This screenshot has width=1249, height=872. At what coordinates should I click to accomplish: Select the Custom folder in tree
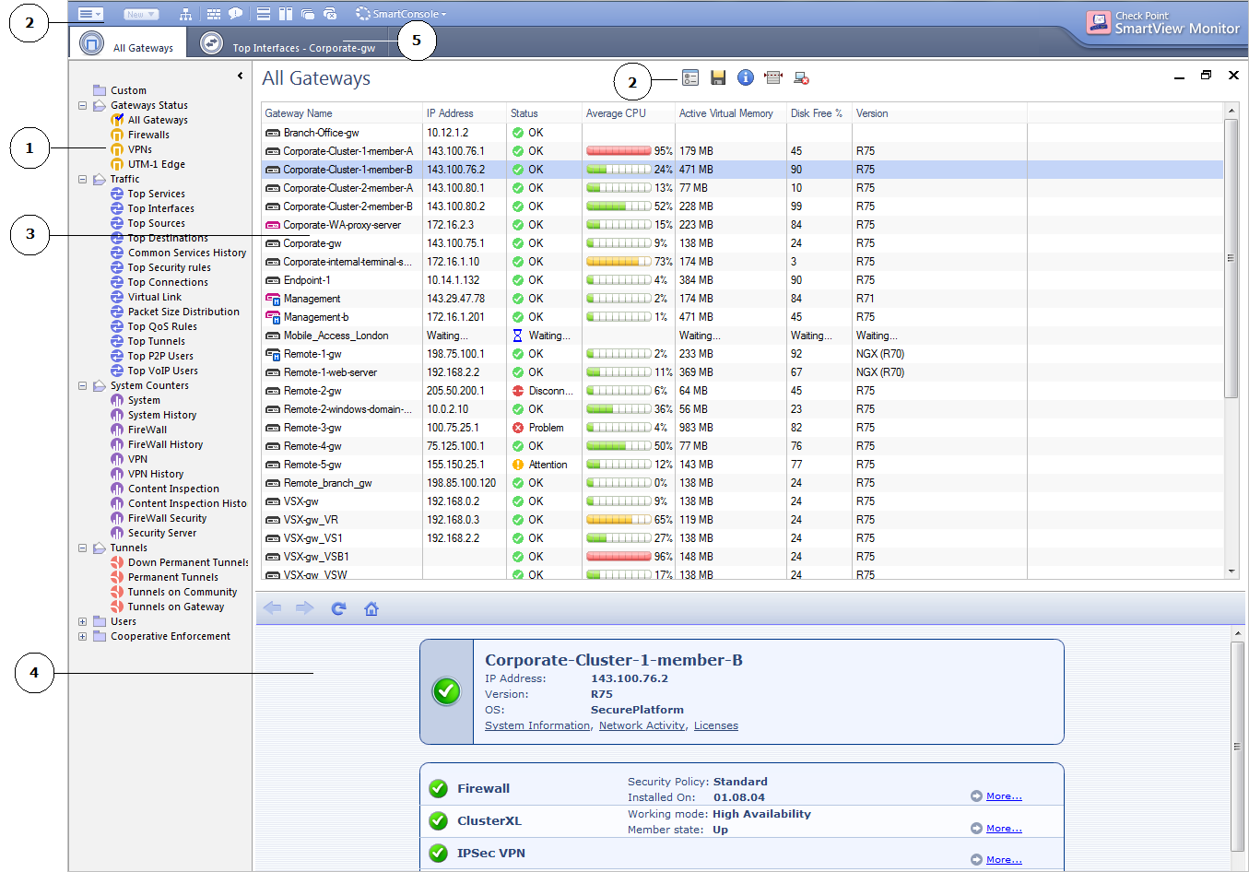coord(120,90)
